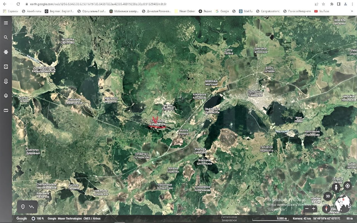Click the Sergulovka map label

(68, 41)
